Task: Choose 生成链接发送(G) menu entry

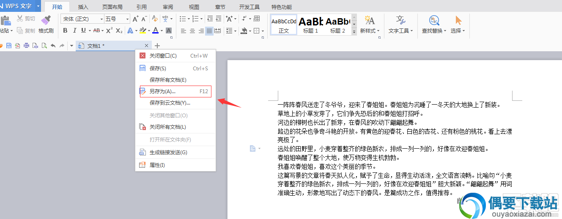Action: click(x=175, y=152)
